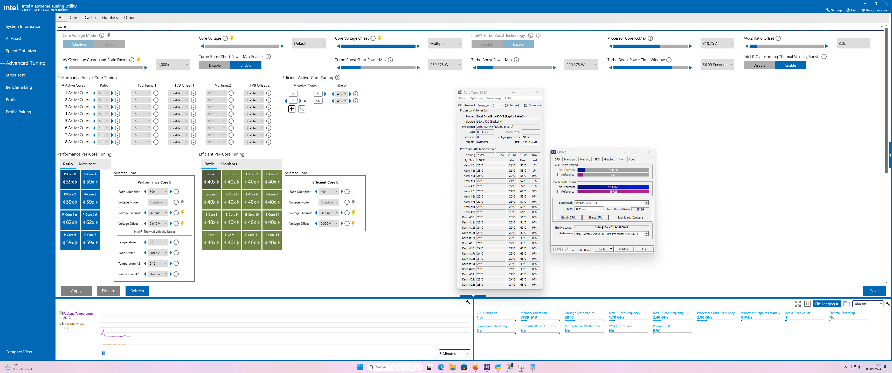Open Microsoft Edge from the taskbar

441,367
